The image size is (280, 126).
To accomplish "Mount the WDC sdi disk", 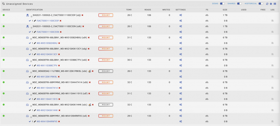I will pyautogui.click(x=106, y=116).
